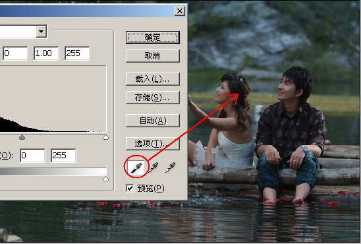The width and height of the screenshot is (361, 244).
Task: Select the white point eyedropper
Action: (x=170, y=168)
